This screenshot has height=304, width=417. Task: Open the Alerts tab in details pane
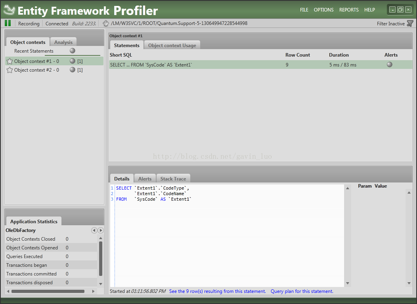145,179
